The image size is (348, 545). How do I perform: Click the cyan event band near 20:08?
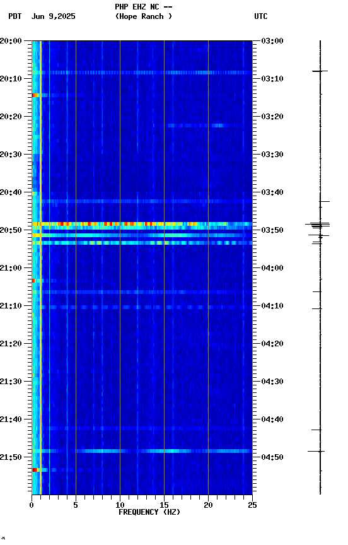point(142,73)
